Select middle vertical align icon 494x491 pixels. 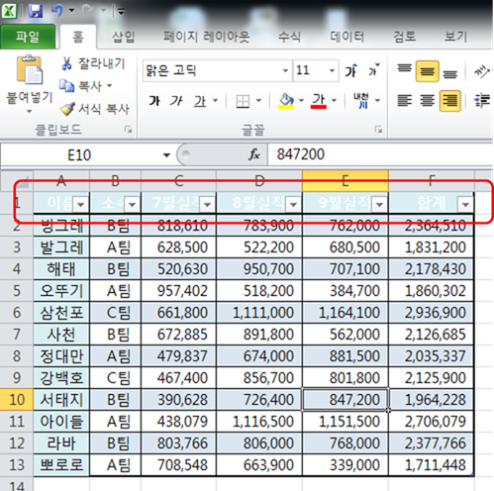[428, 70]
